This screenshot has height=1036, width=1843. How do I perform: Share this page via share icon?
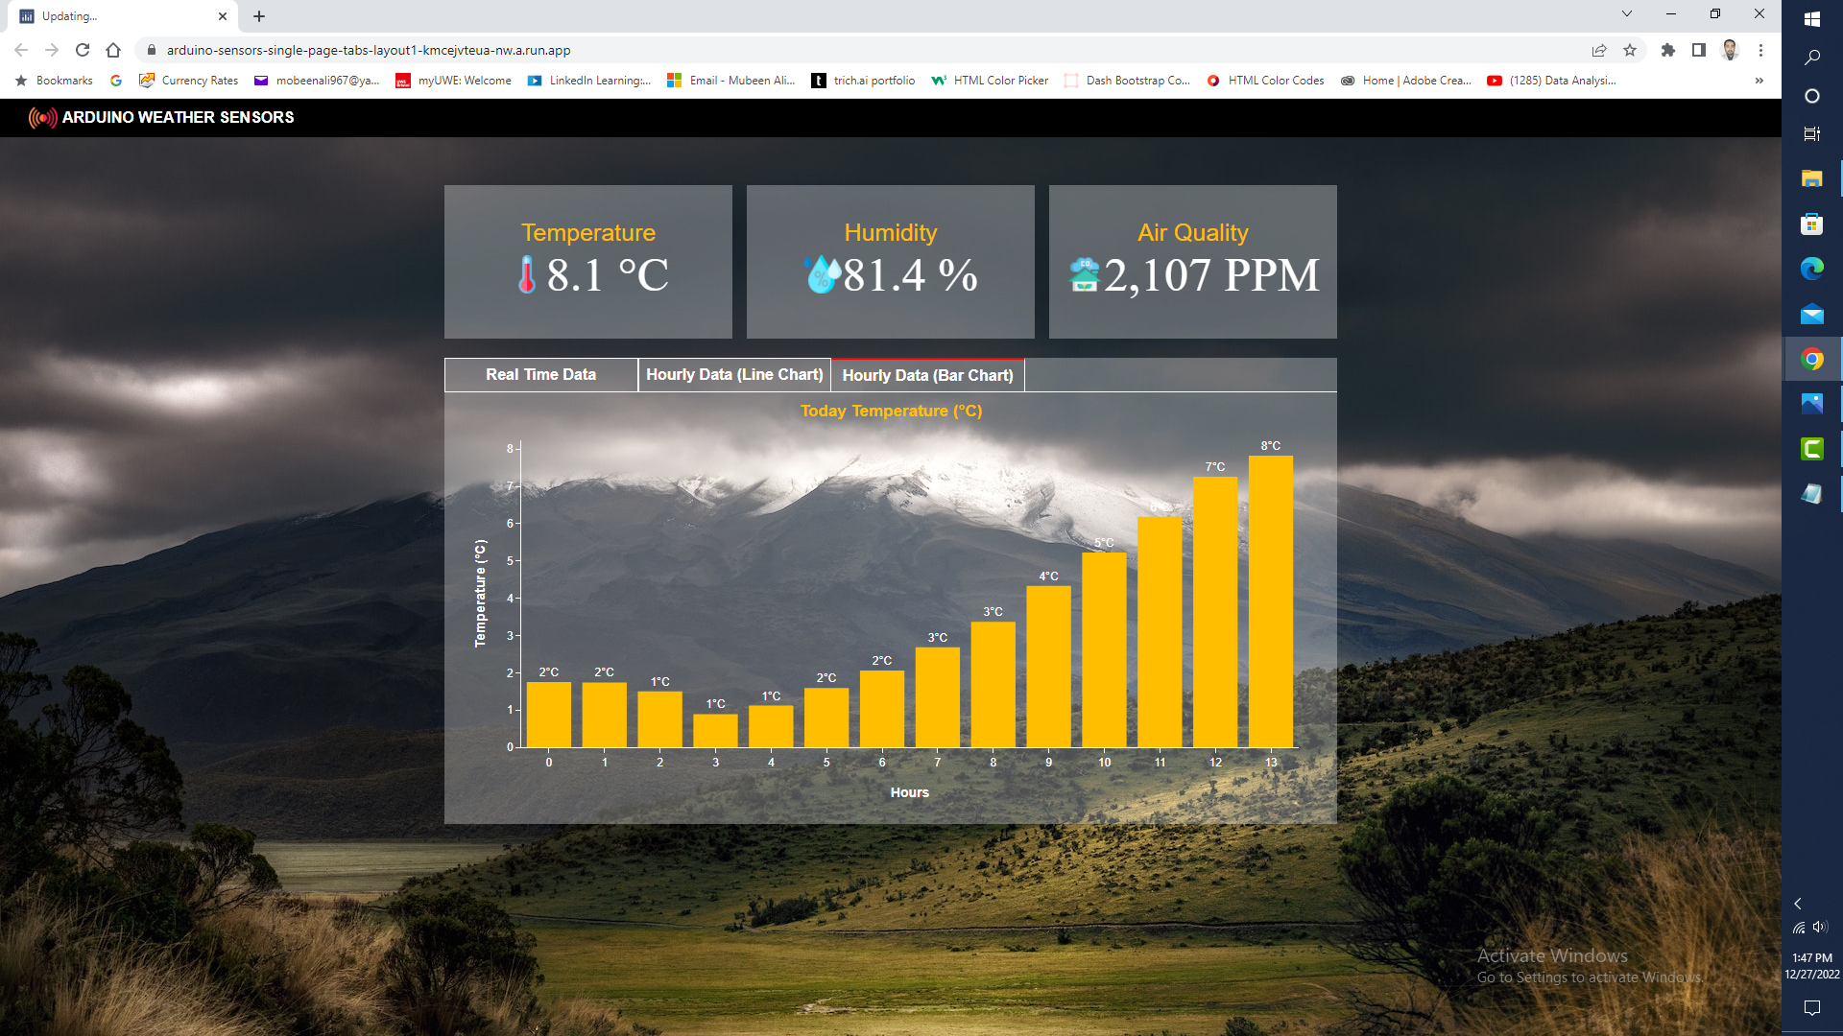1599,50
